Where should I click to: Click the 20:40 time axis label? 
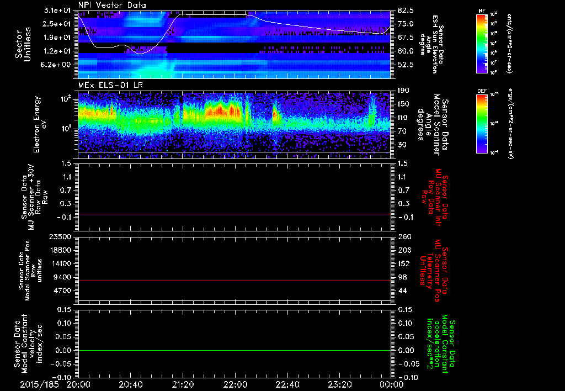131,384
